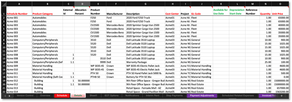Click the Product Category header cell
Viewport: 292px width, 102px height.
click(x=47, y=11)
